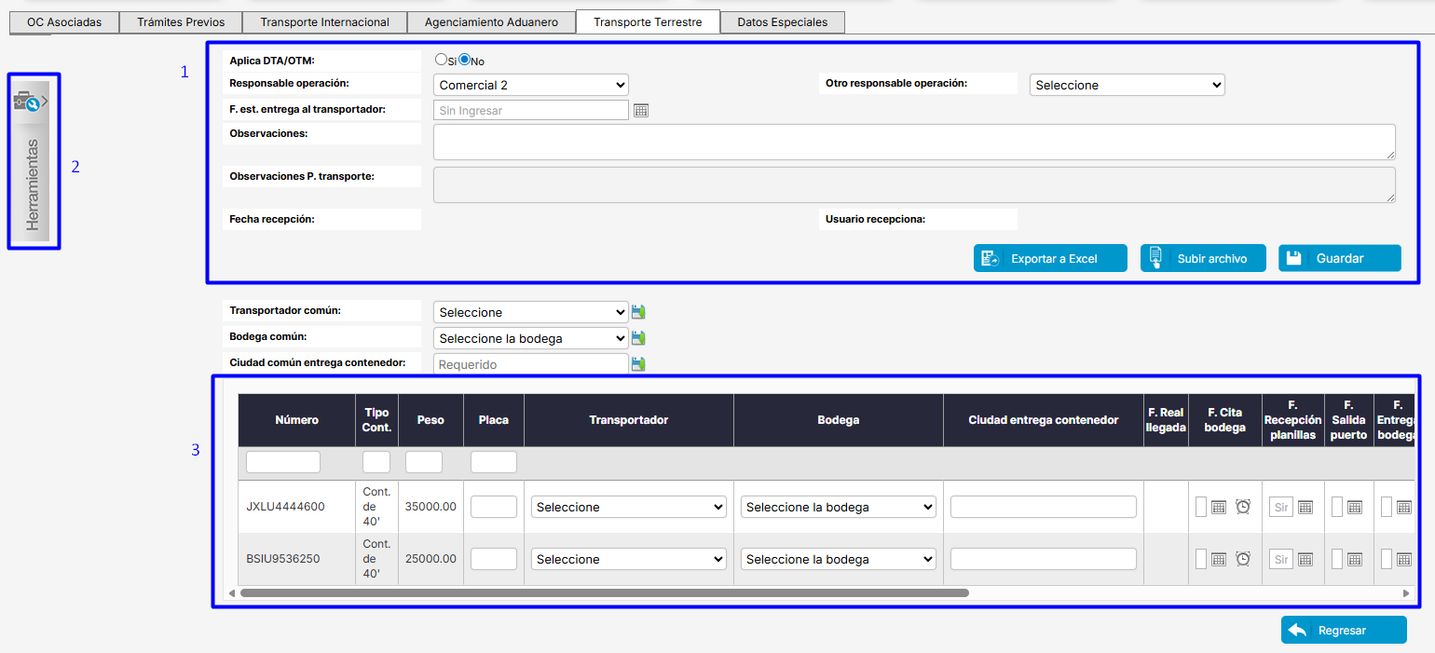Image resolution: width=1435 pixels, height=653 pixels.
Task: Select No for Aplica DTA/OTM
Action: (465, 59)
